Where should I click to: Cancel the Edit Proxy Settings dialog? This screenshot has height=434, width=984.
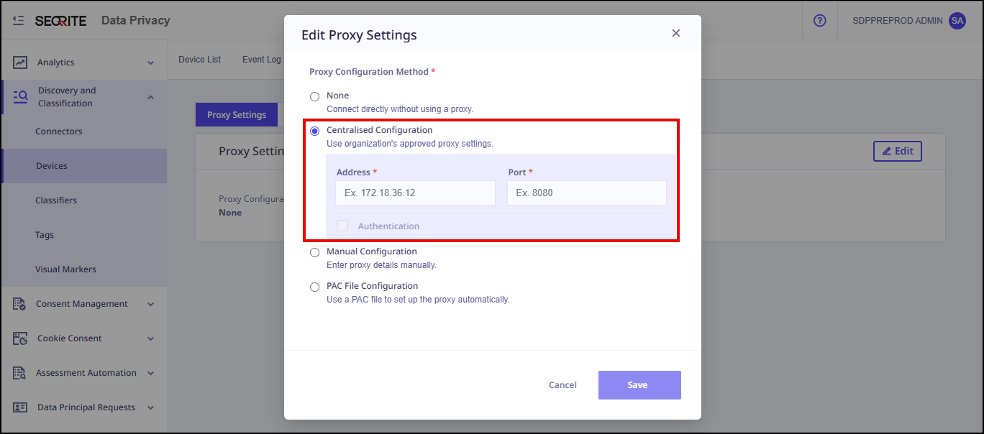click(562, 385)
